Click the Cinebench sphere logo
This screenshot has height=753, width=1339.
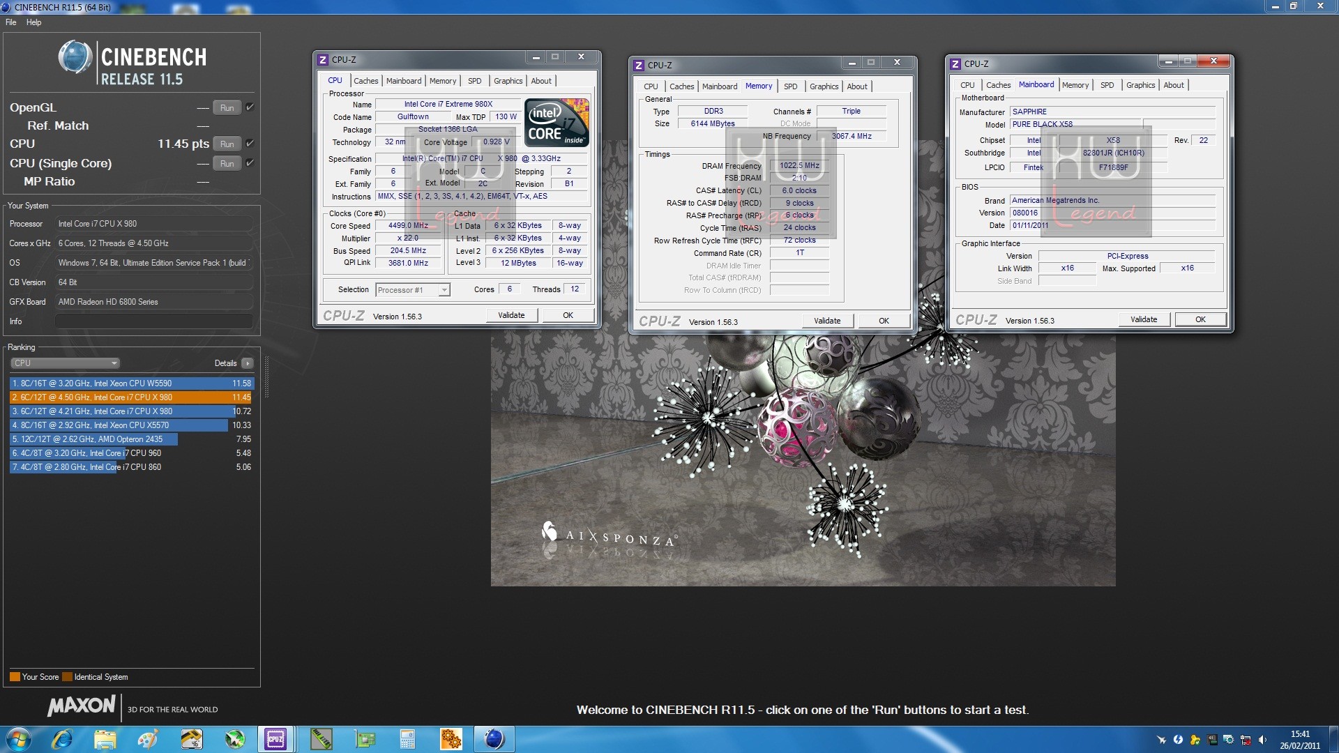tap(75, 57)
